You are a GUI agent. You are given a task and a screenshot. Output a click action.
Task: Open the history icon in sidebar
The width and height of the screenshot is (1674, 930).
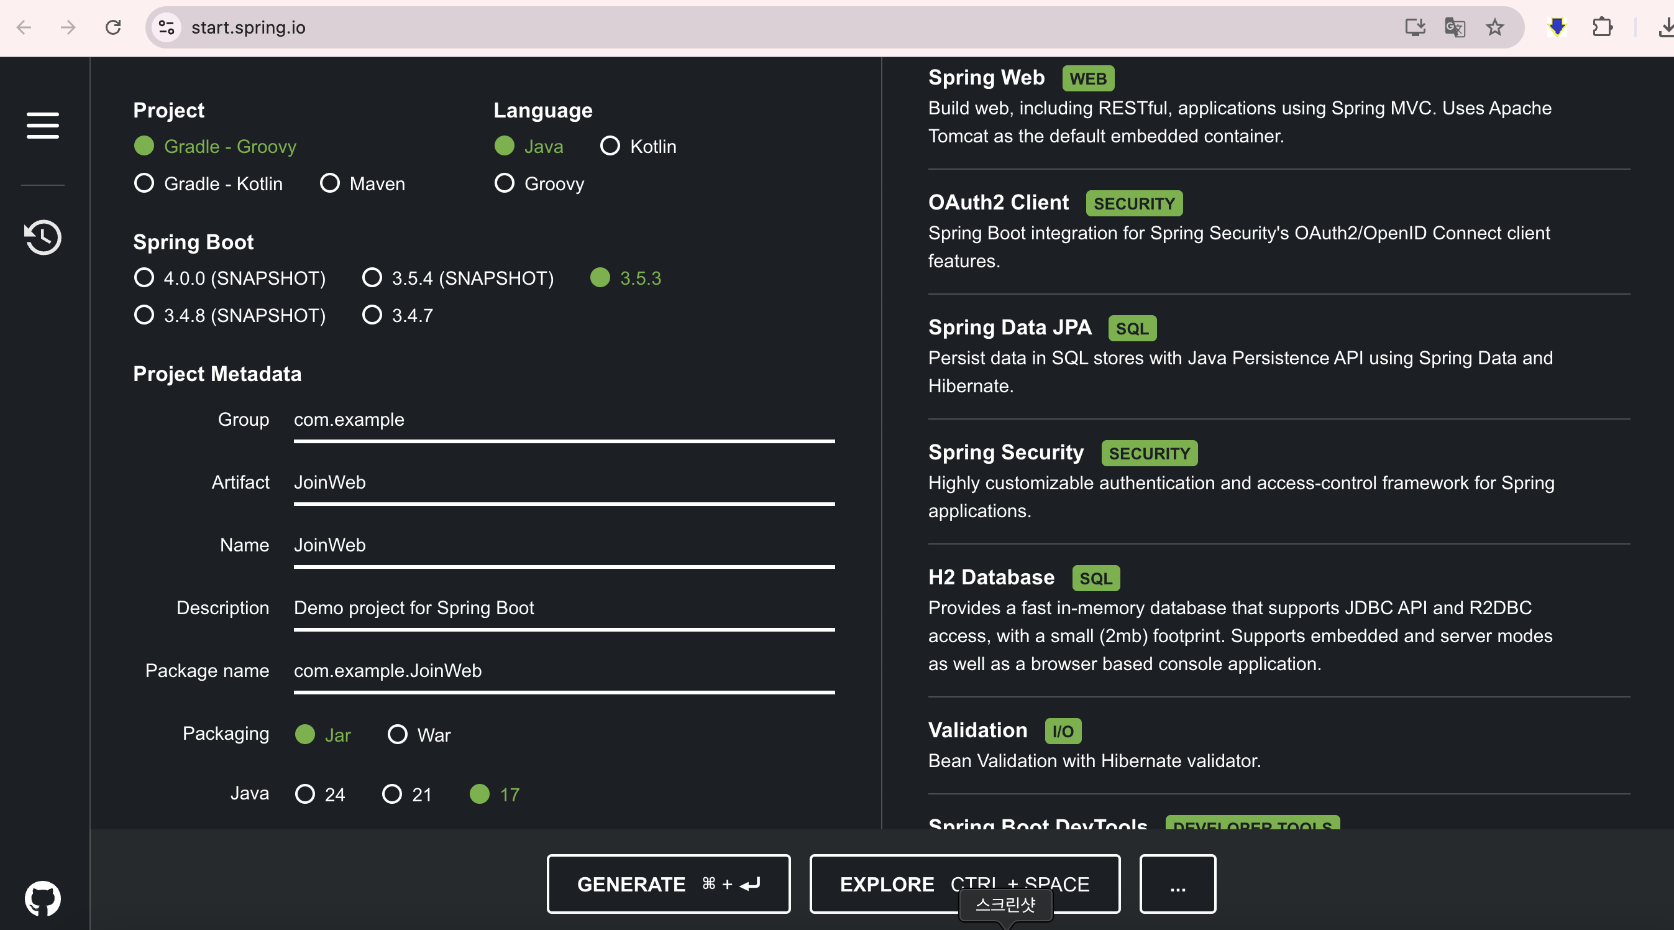(43, 237)
